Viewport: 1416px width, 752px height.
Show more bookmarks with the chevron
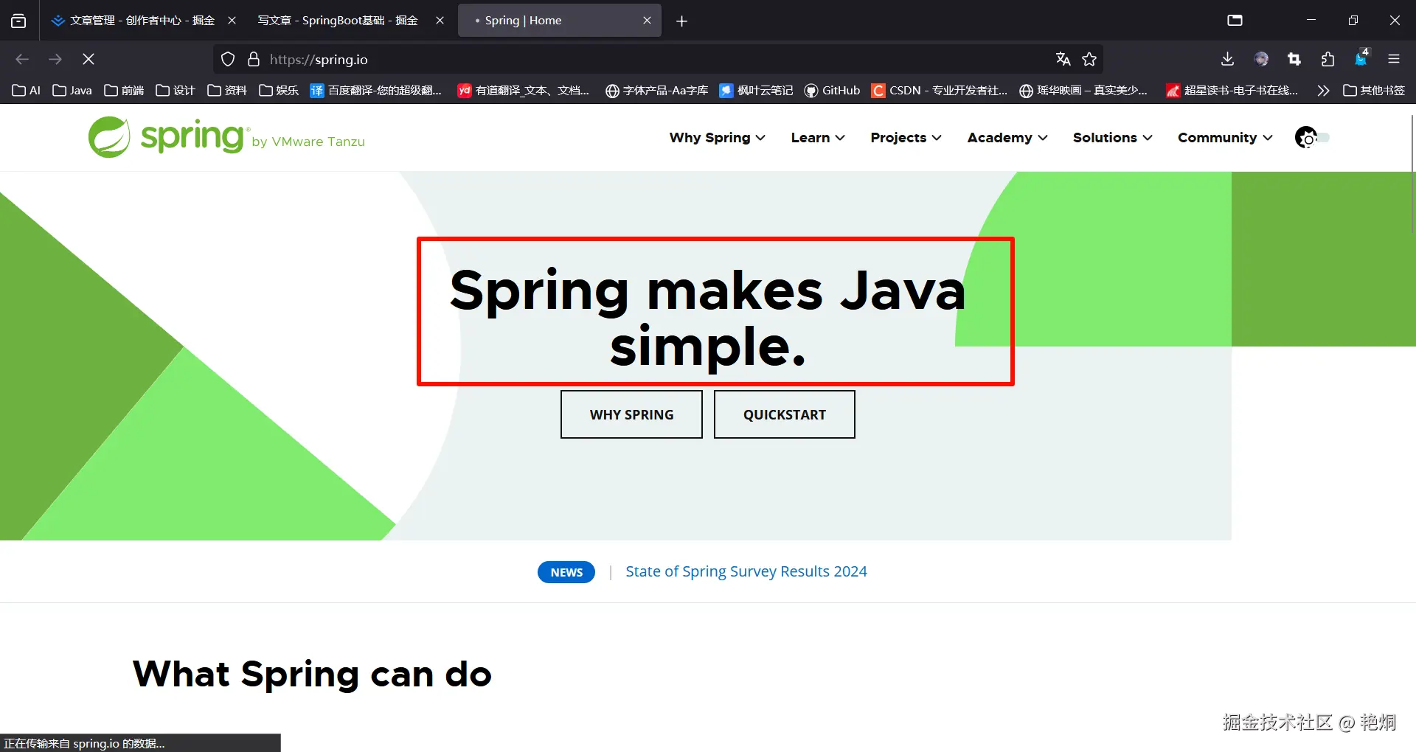click(x=1323, y=91)
